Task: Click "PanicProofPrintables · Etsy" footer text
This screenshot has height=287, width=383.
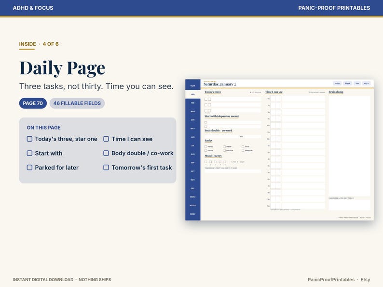Action: point(339,280)
